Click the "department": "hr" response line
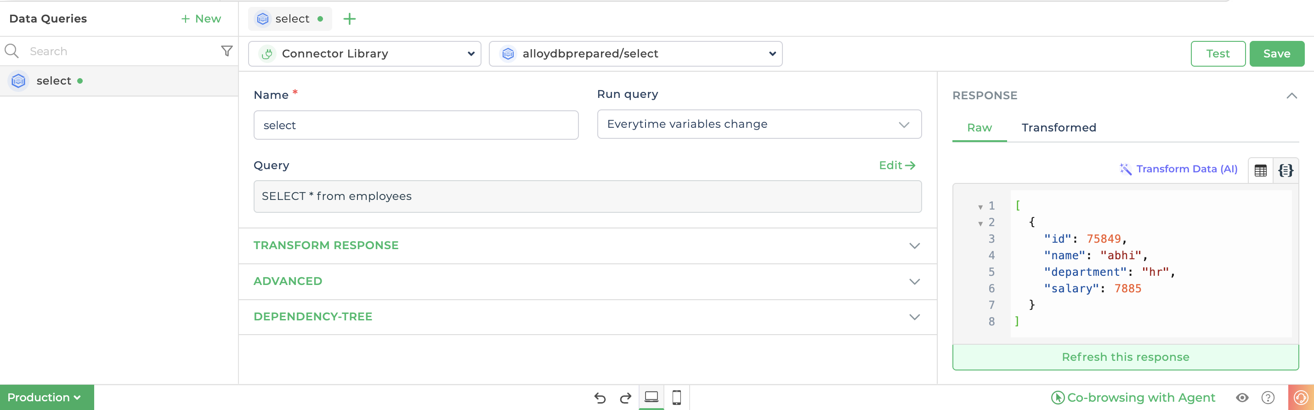This screenshot has width=1314, height=410. tap(1110, 272)
